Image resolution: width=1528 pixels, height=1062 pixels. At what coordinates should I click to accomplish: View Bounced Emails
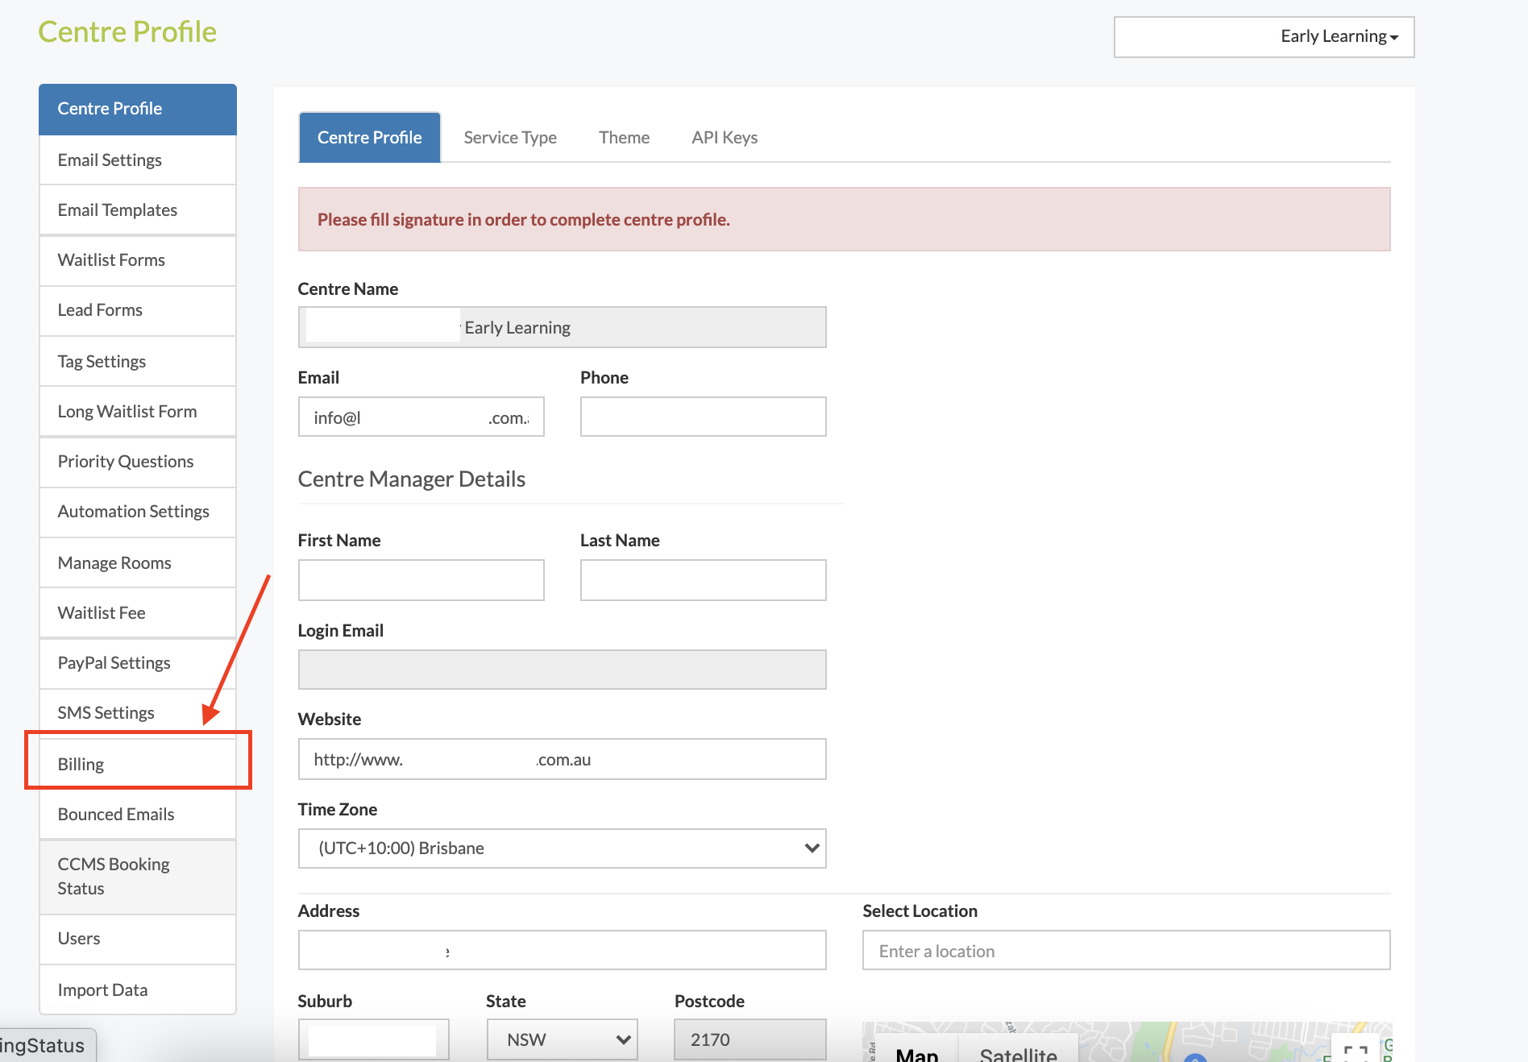(138, 815)
